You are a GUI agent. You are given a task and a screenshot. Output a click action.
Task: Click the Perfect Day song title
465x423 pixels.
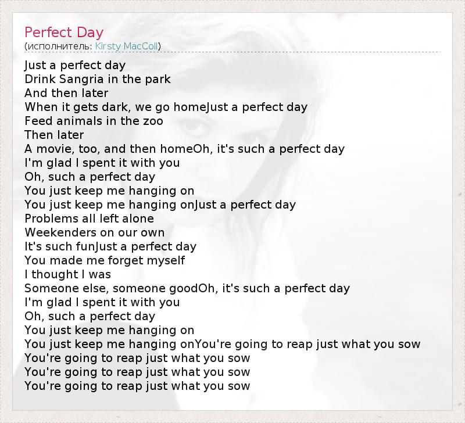[x=63, y=31]
